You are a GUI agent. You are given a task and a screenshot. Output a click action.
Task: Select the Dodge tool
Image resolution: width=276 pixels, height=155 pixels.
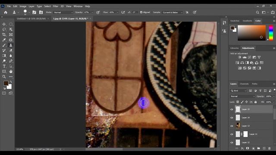pos(4,61)
